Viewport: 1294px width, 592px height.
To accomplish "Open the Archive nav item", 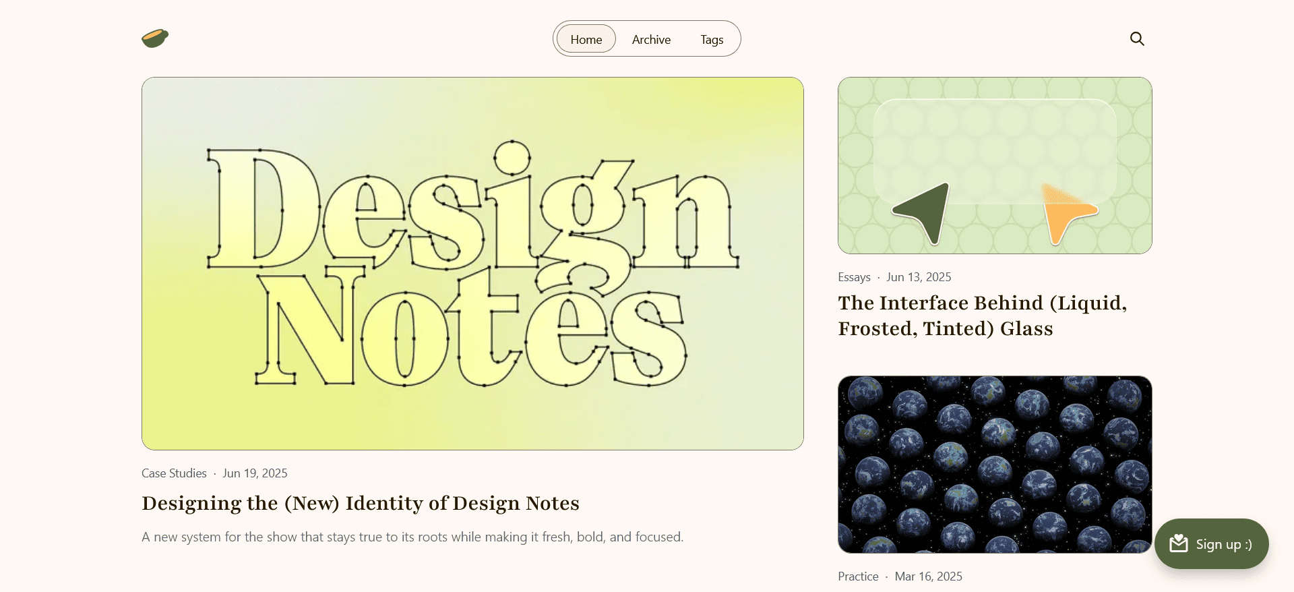I will pyautogui.click(x=651, y=40).
